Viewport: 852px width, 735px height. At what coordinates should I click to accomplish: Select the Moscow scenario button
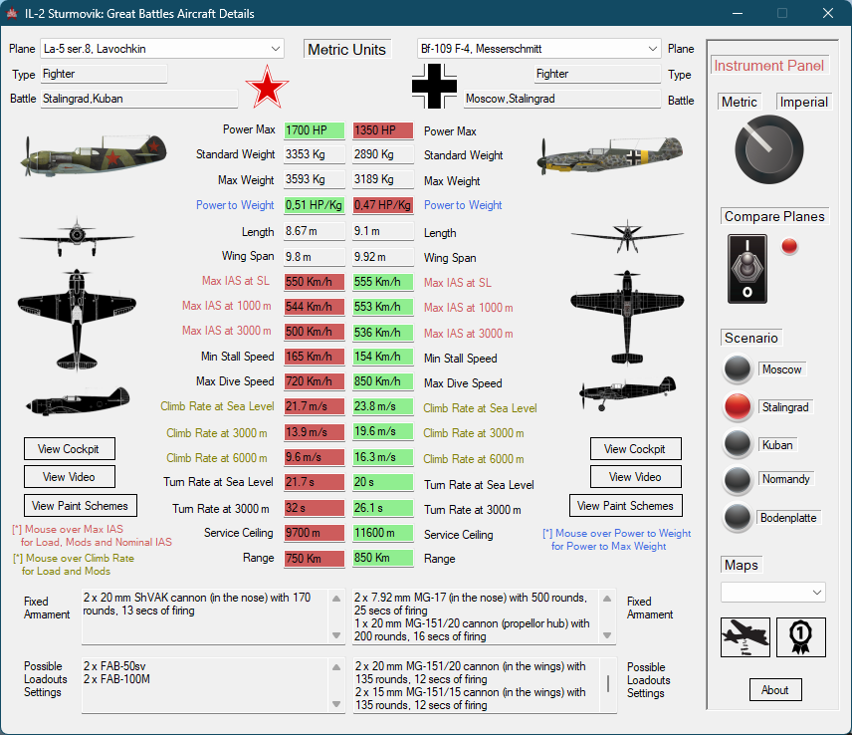pos(738,369)
